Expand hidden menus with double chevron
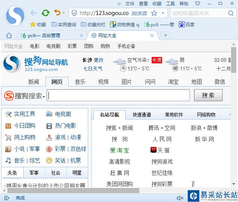This screenshot has height=202, width=238. click(x=119, y=4)
